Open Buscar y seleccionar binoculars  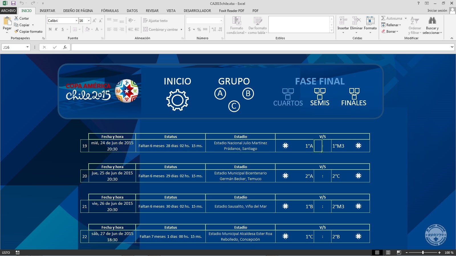click(432, 25)
